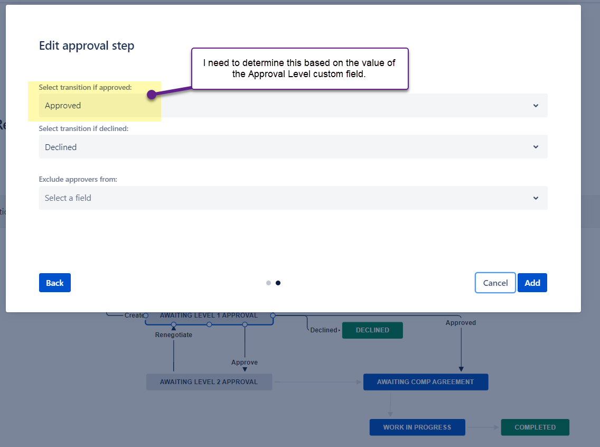Screen dimensions: 600x447
Task: Open the 'Select transition if declined' dropdown
Action: 293,146
